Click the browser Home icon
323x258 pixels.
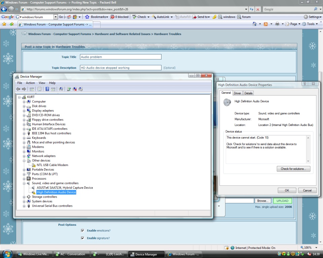click(x=255, y=24)
